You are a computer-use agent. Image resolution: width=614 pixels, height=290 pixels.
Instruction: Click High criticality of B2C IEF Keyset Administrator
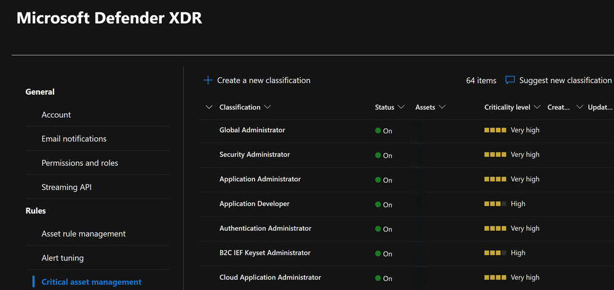coord(504,253)
